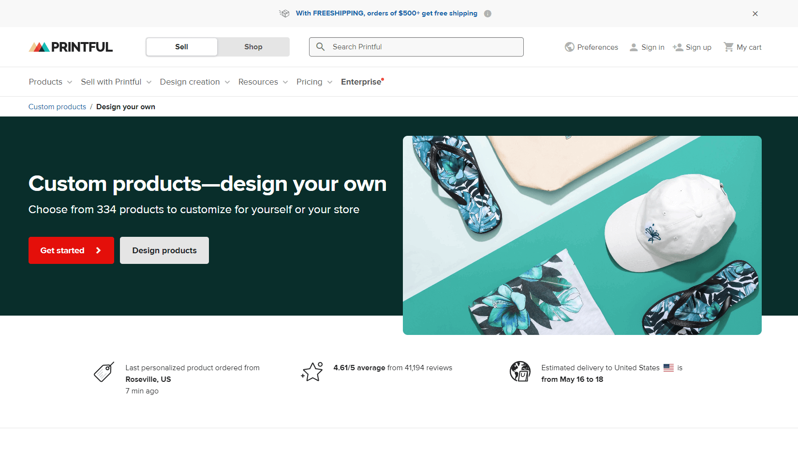
Task: Go to the Enterprise page
Action: (x=361, y=82)
